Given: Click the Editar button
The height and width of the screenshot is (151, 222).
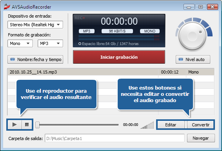Looking at the screenshot, I should pyautogui.click(x=171, y=125).
